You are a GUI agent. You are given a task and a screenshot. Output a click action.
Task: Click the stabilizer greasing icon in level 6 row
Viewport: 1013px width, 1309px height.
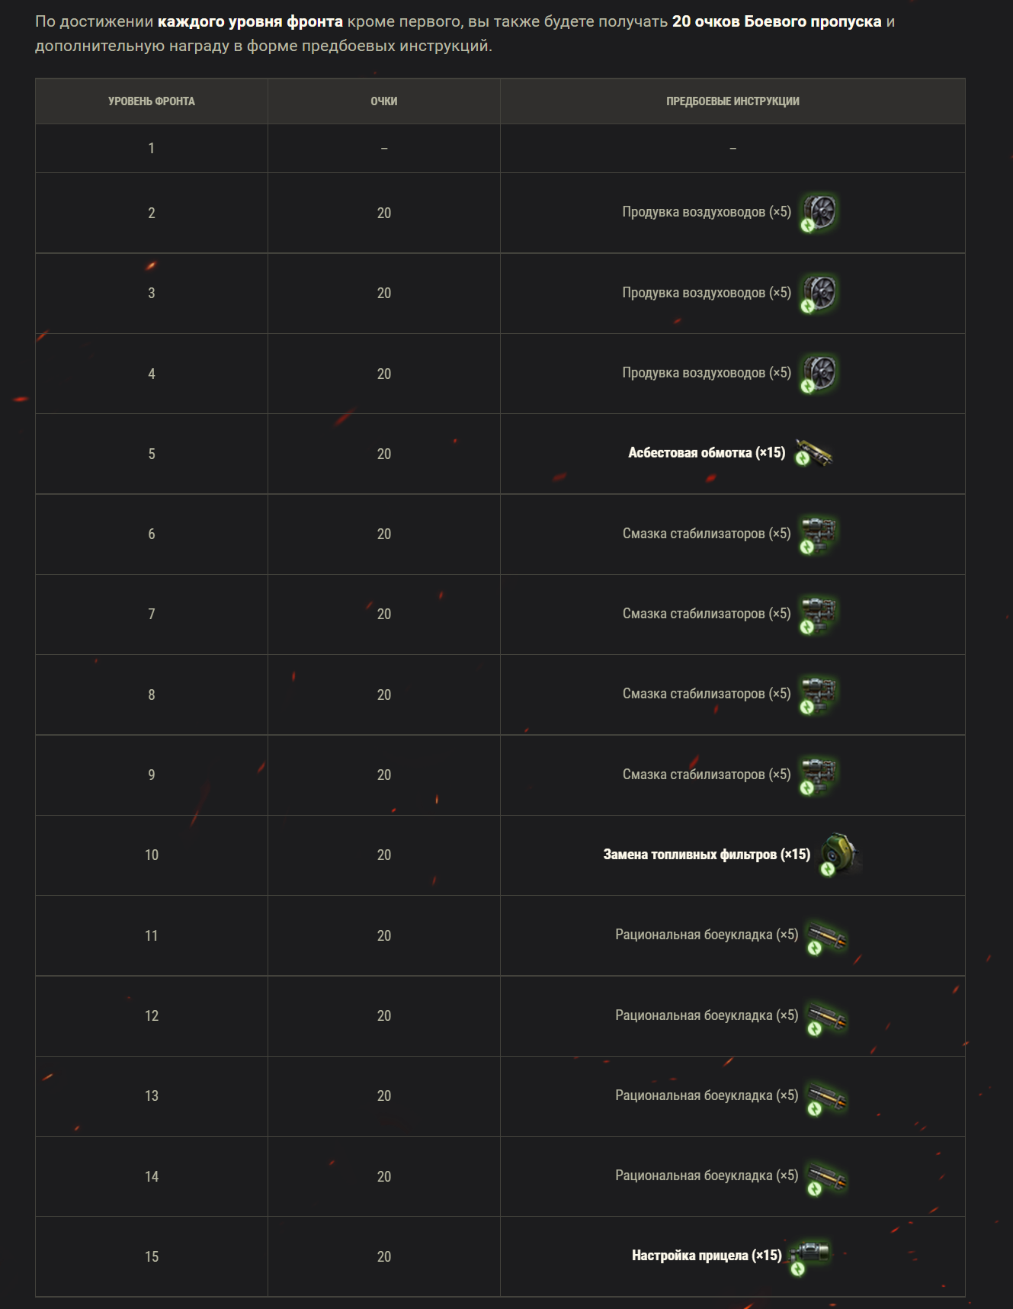(x=818, y=535)
